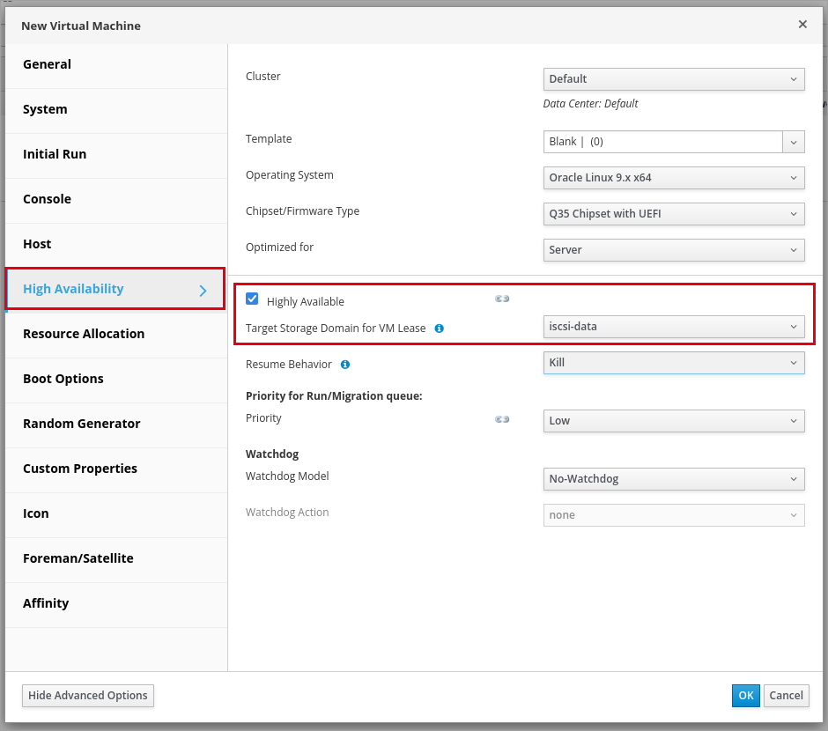Expand the Template dropdown arrow
This screenshot has height=731, width=828.
pyautogui.click(x=794, y=142)
